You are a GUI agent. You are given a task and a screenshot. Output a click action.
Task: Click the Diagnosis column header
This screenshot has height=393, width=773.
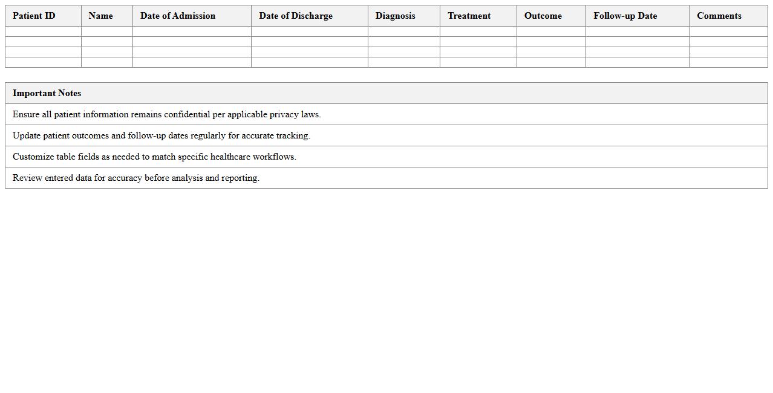396,16
